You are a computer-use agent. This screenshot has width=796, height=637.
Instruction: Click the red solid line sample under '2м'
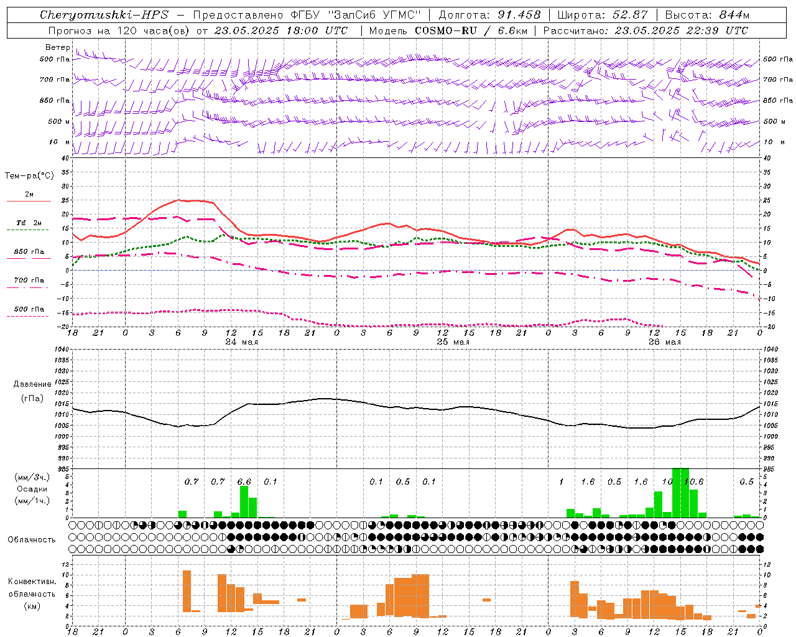(29, 201)
